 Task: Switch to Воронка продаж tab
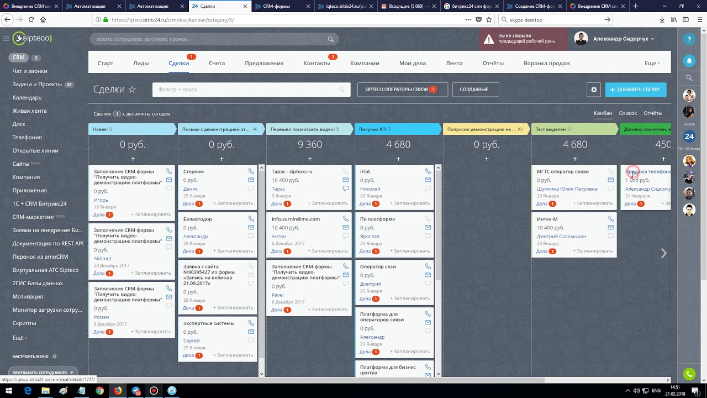[547, 63]
